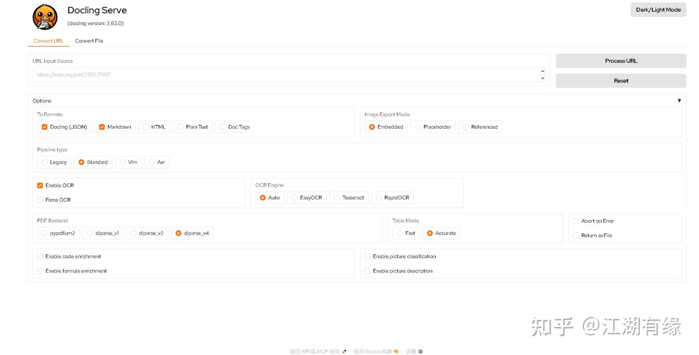Choose dlparse_v4 PDF backend
Image resolution: width=699 pixels, height=355 pixels.
pos(179,233)
